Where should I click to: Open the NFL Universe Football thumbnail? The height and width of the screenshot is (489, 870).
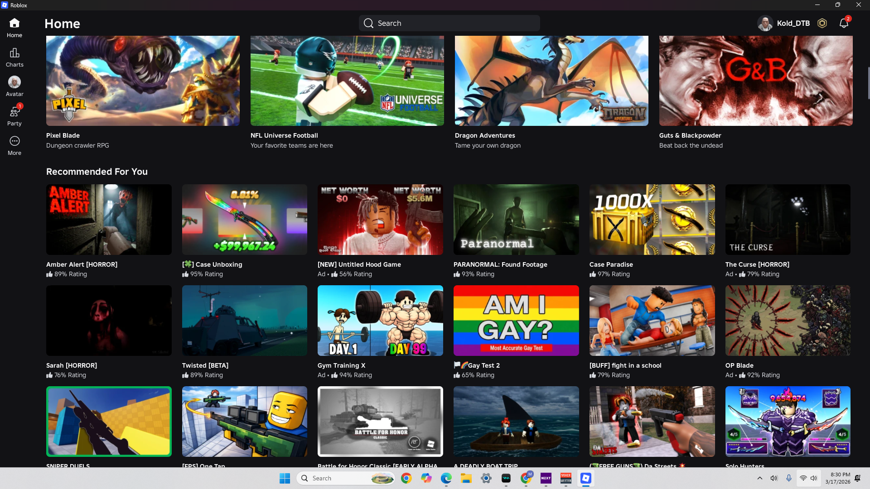pos(347,81)
